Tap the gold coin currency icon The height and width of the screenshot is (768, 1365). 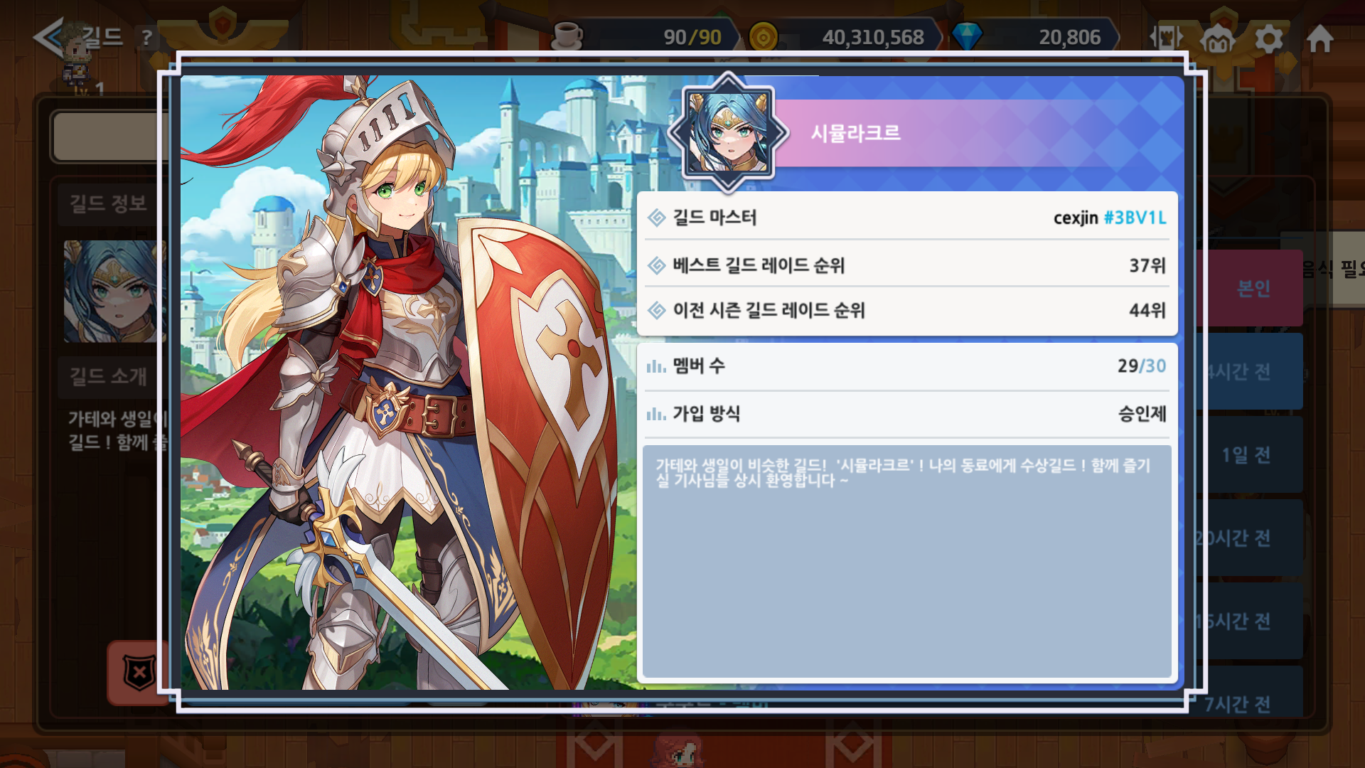point(764,36)
